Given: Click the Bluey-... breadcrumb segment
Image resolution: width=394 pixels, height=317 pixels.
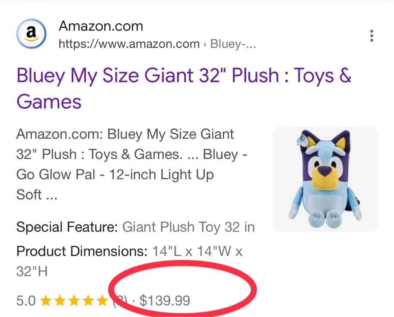Looking at the screenshot, I should 233,44.
